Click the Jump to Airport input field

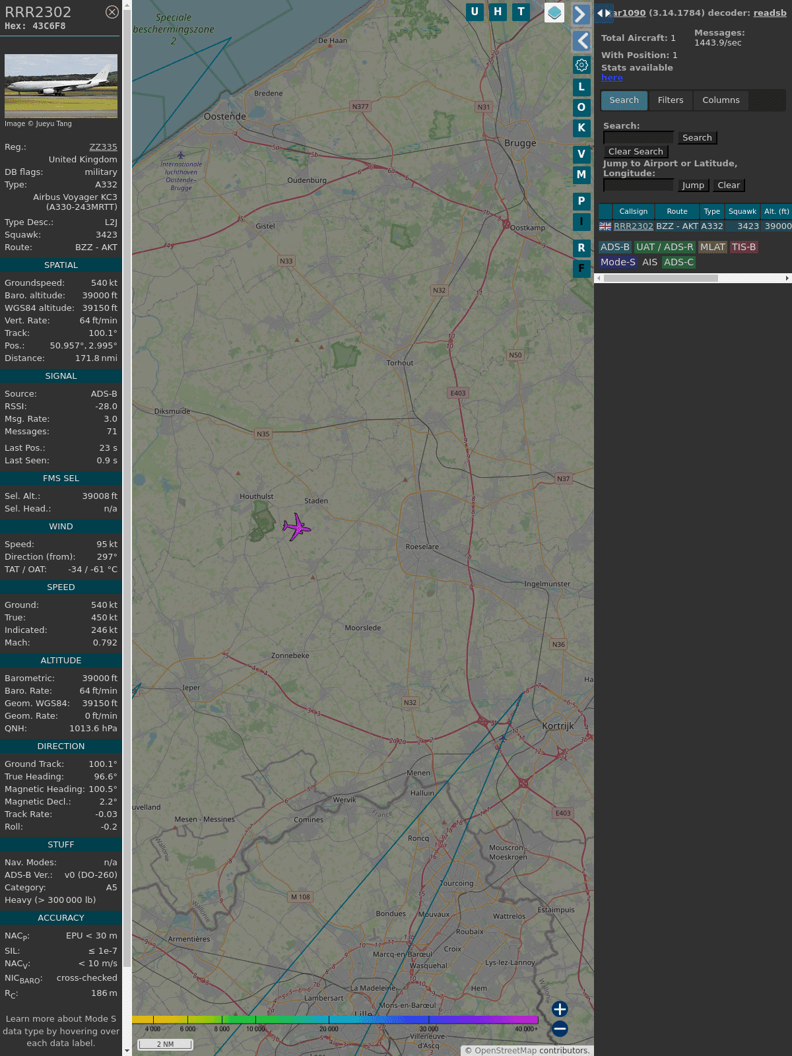pyautogui.click(x=638, y=185)
